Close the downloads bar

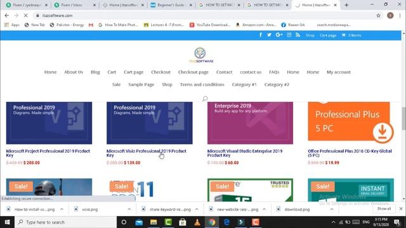coord(401,208)
